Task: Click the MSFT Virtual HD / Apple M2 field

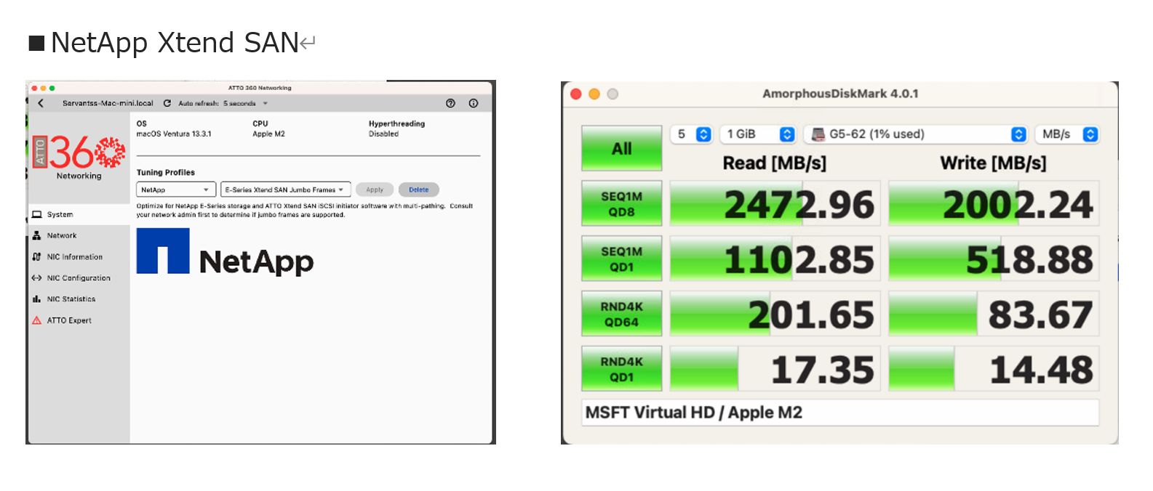Action: [x=840, y=413]
